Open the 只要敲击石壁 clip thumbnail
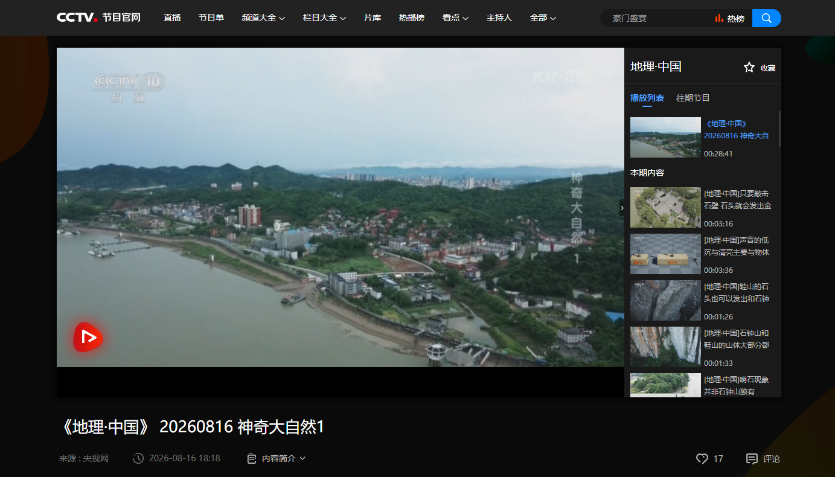 665,207
